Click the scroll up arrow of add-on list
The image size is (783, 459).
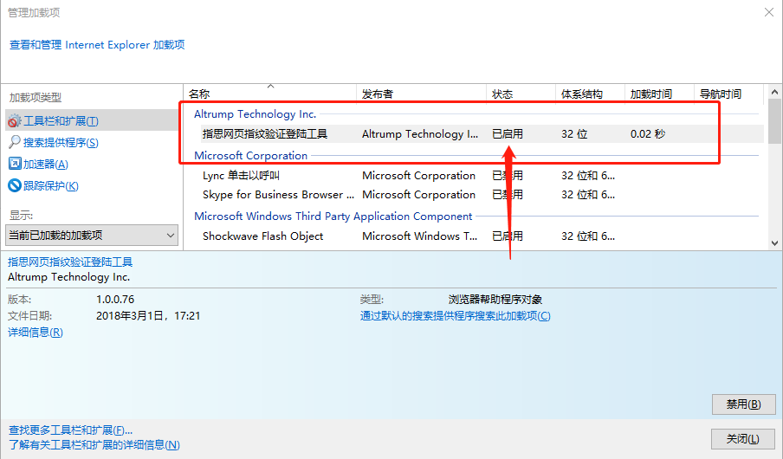tap(774, 92)
